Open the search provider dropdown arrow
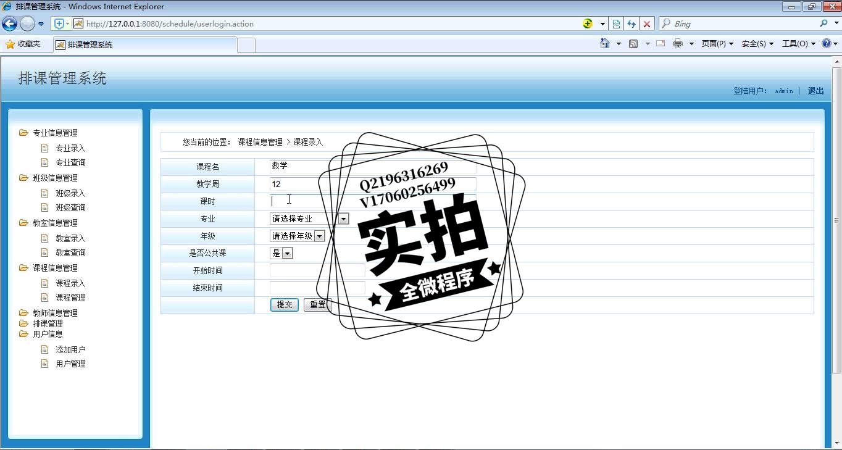 (x=836, y=24)
